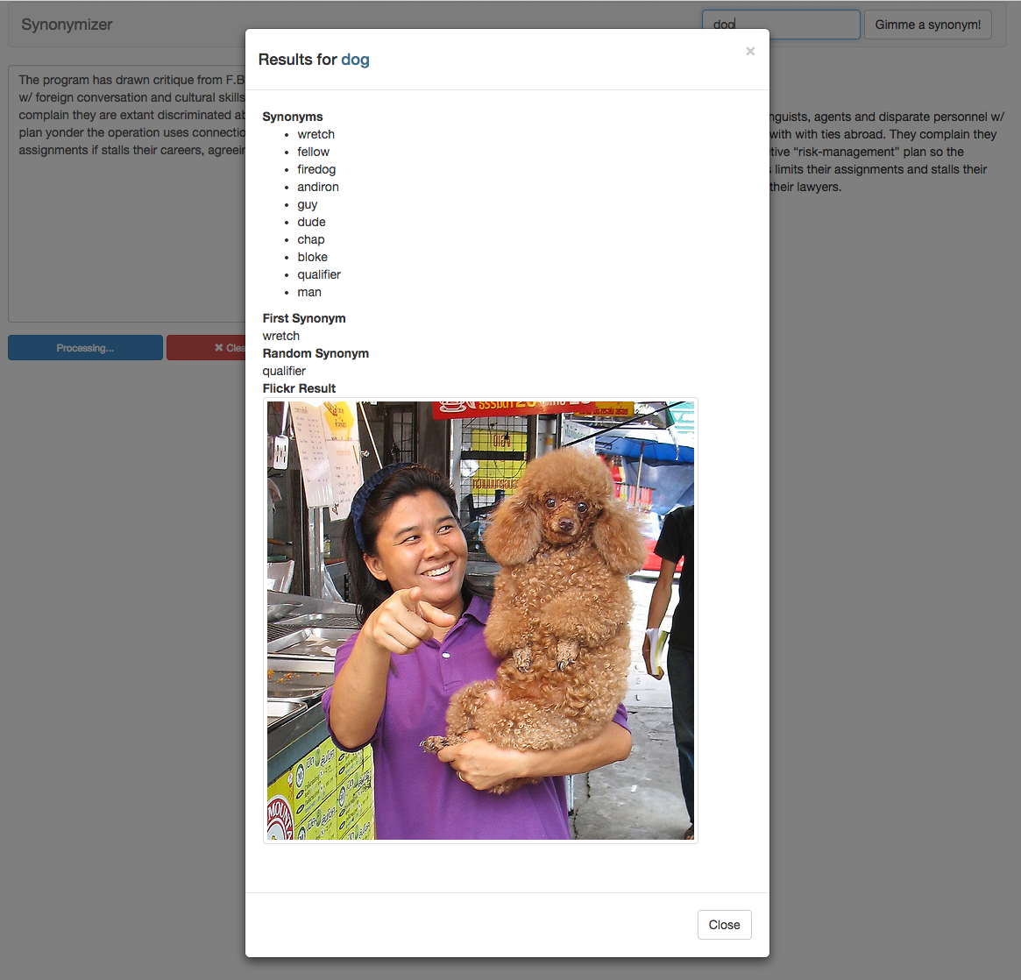Select the synonym fellow in the list
1021x980 pixels.
click(x=313, y=152)
